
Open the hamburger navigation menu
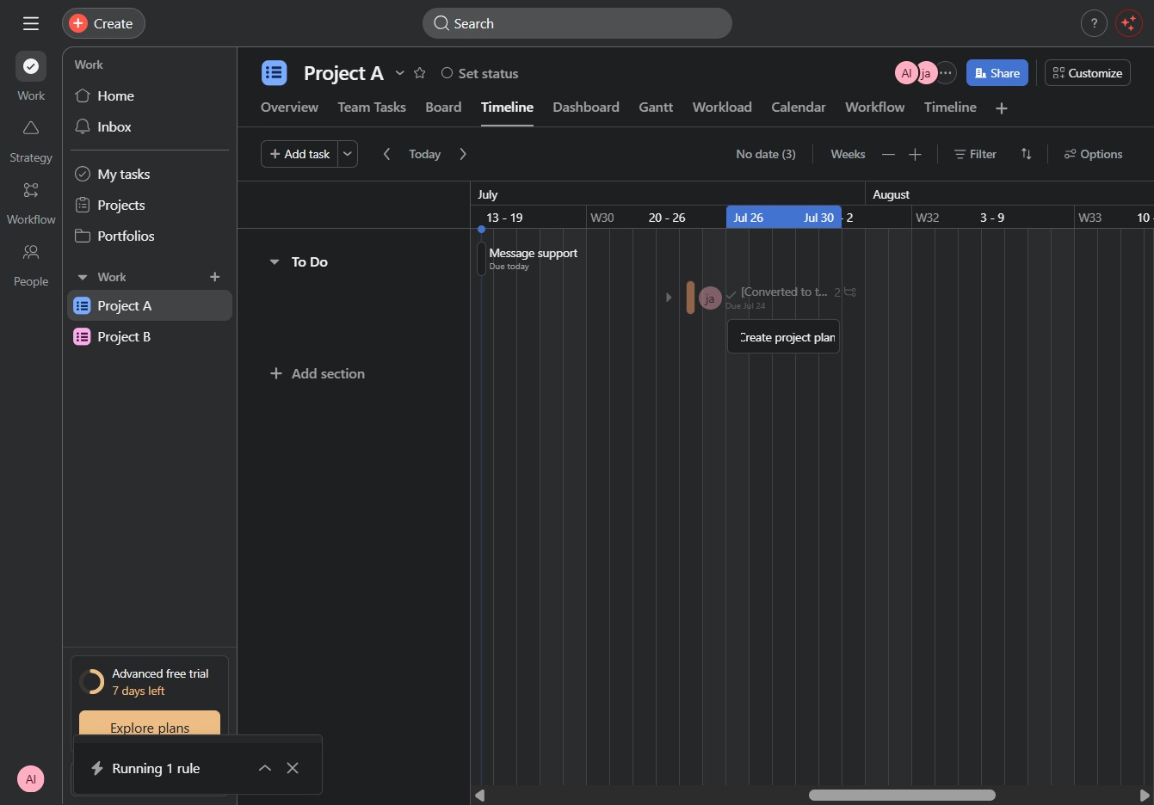tap(31, 23)
